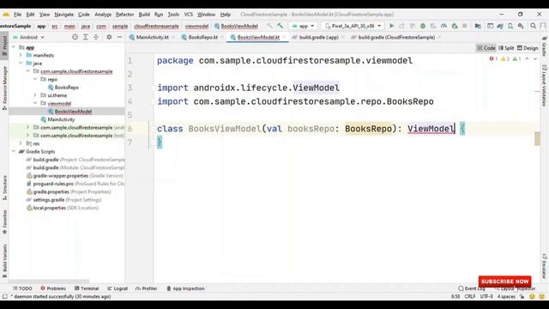This screenshot has width=549, height=309.
Task: Collapse the repo package
Action: pos(35,79)
